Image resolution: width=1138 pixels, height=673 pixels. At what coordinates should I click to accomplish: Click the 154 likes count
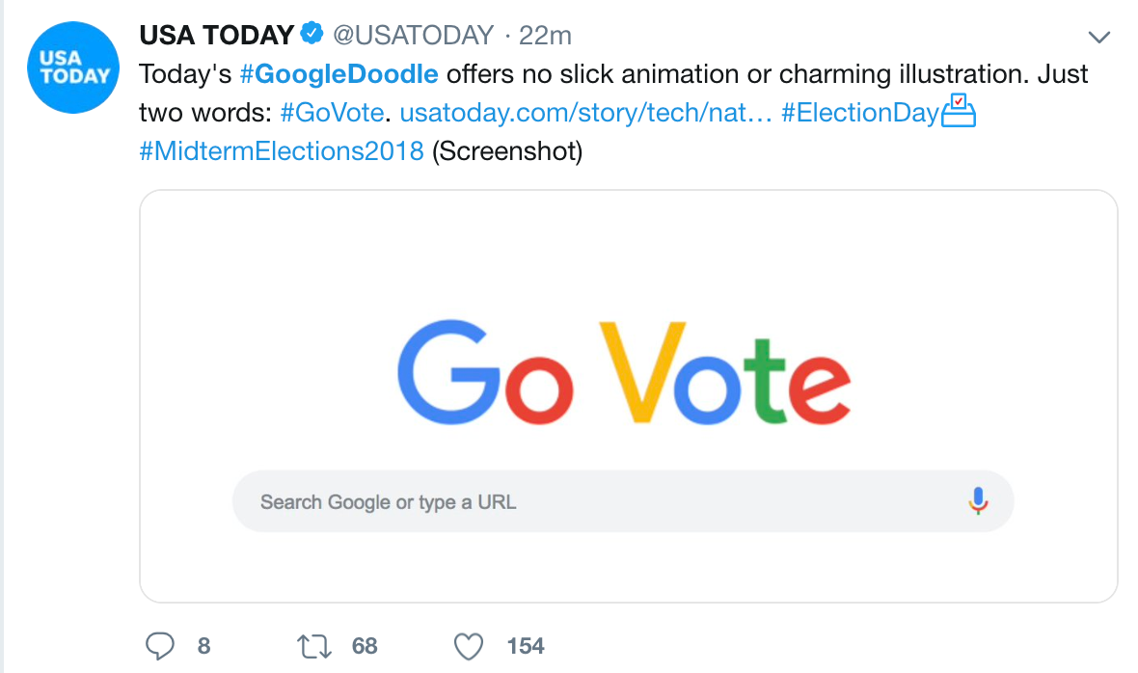[526, 646]
